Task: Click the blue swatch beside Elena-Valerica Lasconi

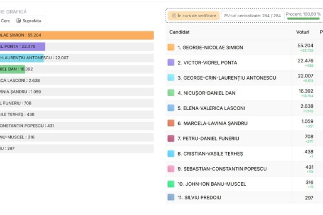Action: (x=171, y=108)
